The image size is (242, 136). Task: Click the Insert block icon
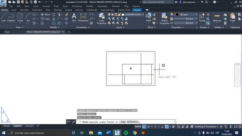tap(148, 17)
